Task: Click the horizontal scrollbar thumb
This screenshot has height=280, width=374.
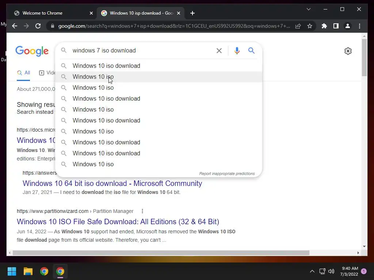Action: click(161, 253)
